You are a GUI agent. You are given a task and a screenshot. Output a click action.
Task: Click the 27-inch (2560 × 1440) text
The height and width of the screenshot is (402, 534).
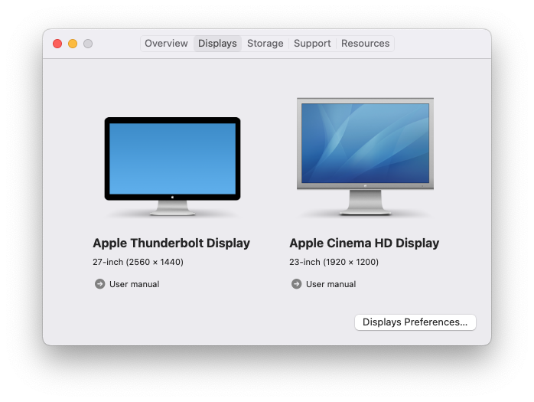(138, 262)
